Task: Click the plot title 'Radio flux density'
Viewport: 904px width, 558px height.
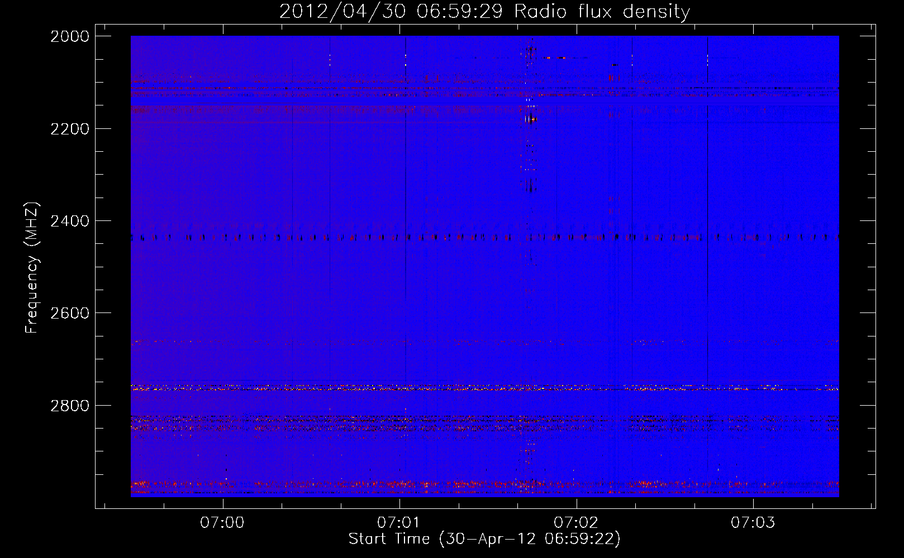Action: click(x=602, y=12)
